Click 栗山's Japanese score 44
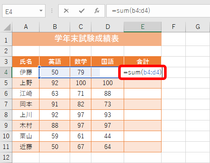Image resolution: width=210 pixels, height=163 pixels. click(108, 136)
